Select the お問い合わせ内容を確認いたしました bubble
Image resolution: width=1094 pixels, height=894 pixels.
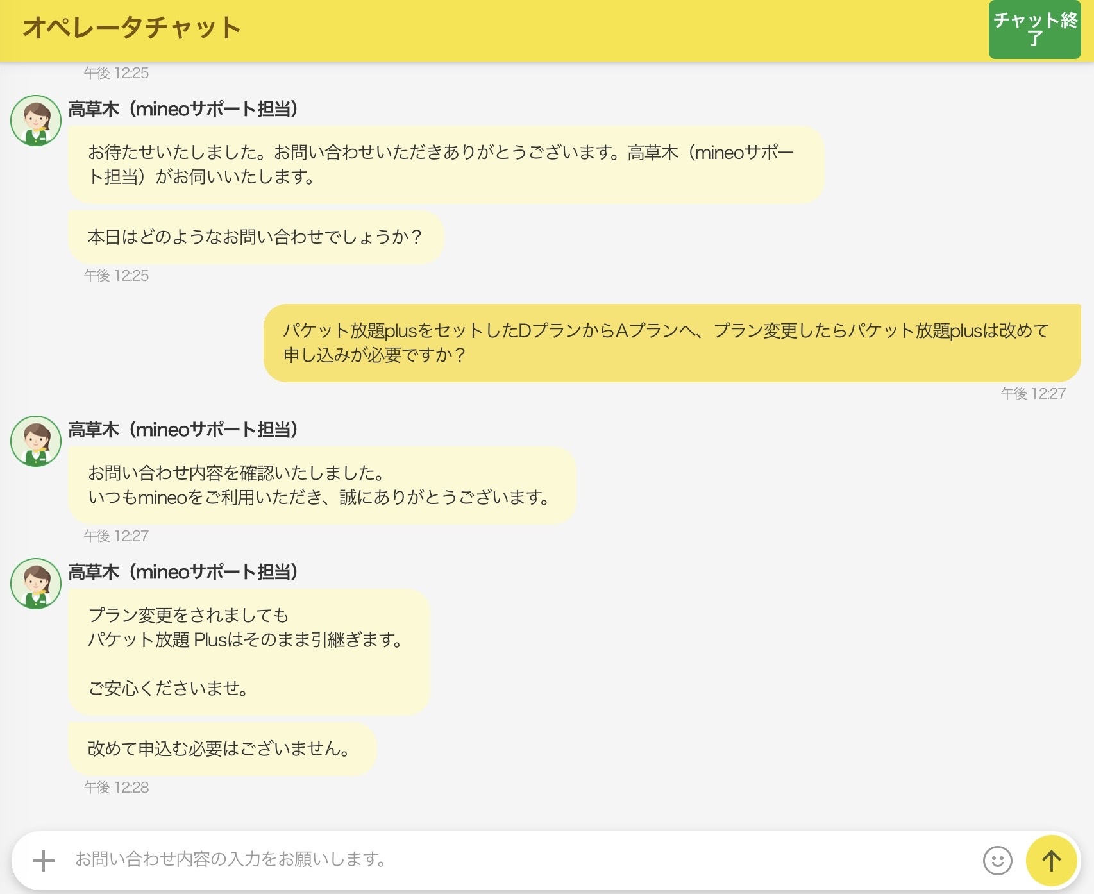(x=321, y=485)
